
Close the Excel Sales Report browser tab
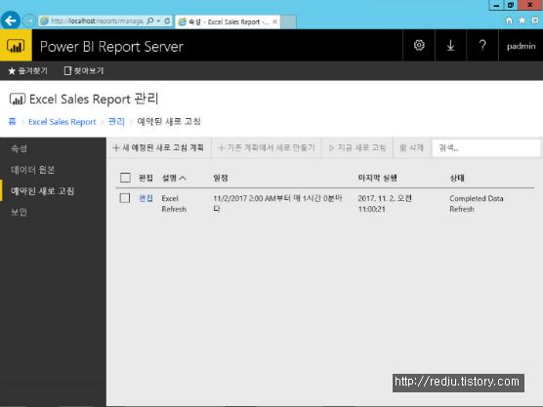coord(275,21)
